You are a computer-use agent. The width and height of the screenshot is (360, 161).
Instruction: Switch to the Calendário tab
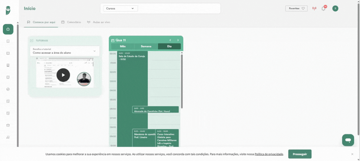point(71,22)
